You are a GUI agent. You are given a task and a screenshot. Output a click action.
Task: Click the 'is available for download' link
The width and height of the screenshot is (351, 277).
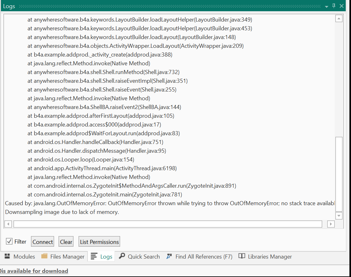pyautogui.click(x=34, y=271)
